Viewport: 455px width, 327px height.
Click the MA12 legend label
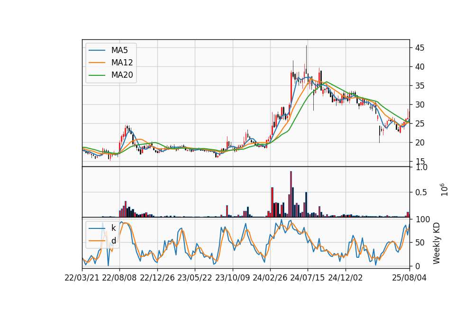coord(122,63)
